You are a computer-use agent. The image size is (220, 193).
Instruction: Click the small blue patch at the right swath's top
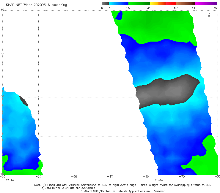[119, 15]
